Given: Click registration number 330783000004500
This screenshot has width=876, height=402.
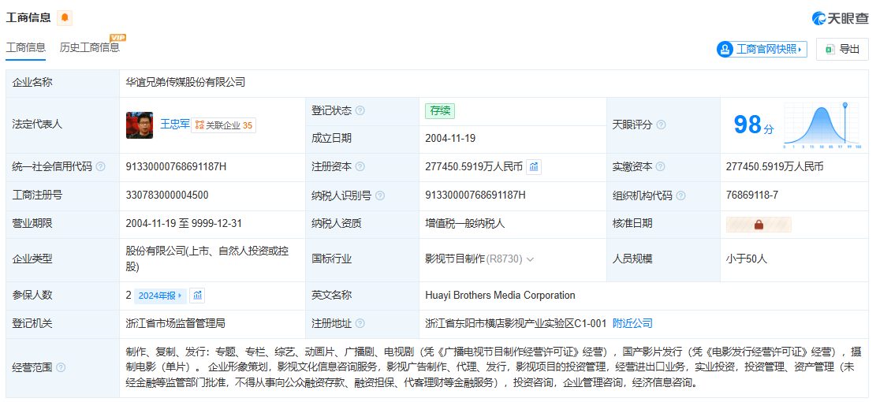Looking at the screenshot, I should (168, 195).
